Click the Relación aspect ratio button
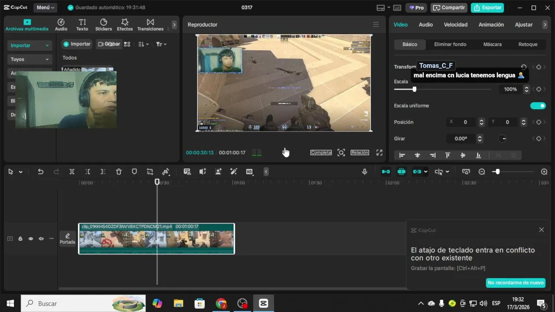 [360, 153]
